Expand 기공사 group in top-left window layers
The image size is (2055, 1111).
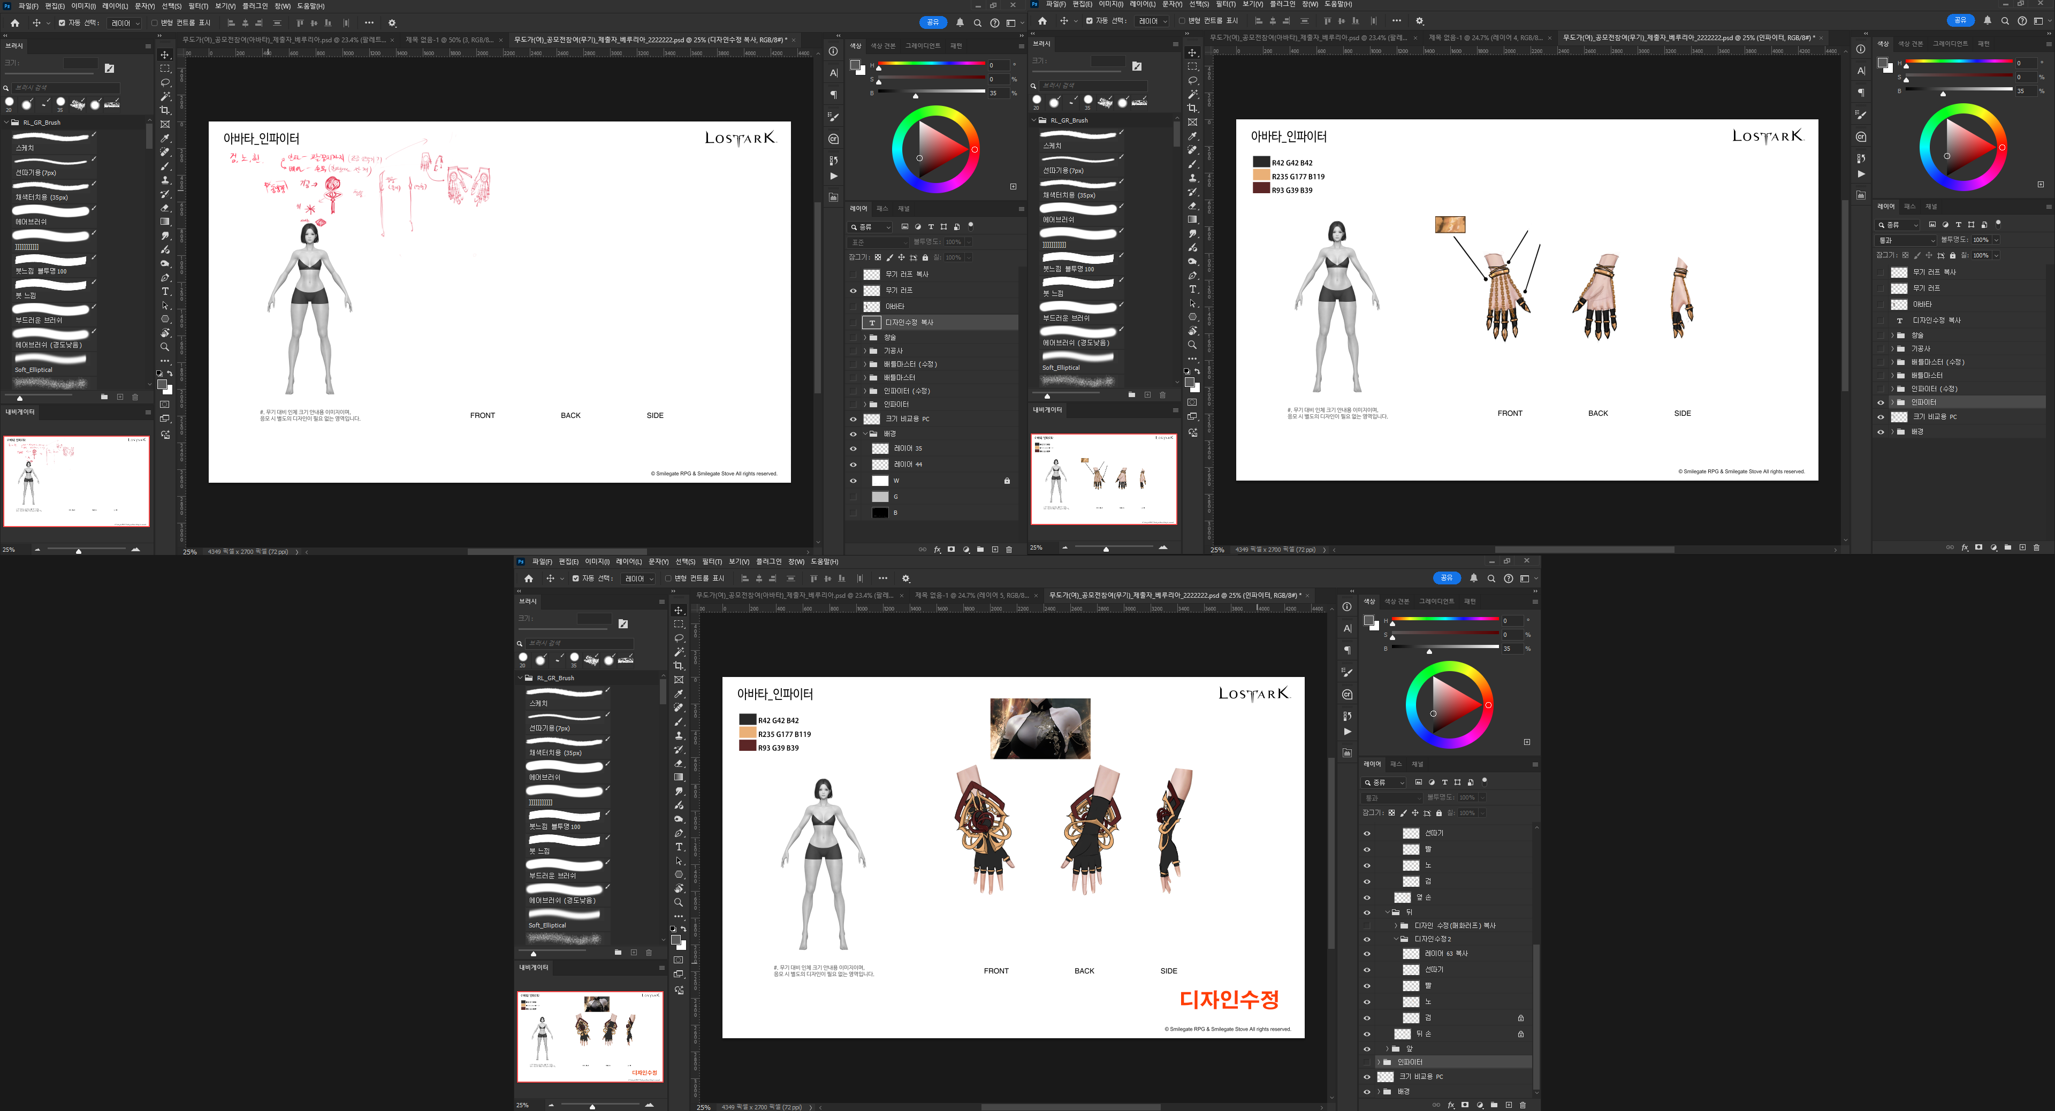(x=865, y=351)
